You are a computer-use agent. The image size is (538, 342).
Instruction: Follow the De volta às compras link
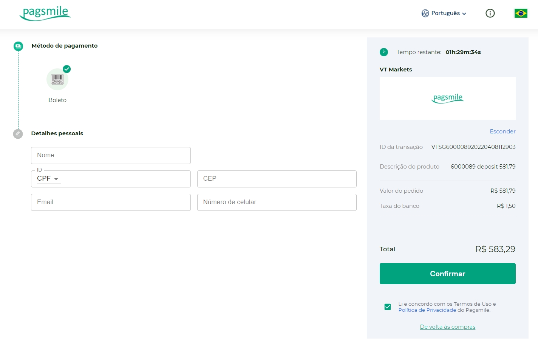pos(447,327)
